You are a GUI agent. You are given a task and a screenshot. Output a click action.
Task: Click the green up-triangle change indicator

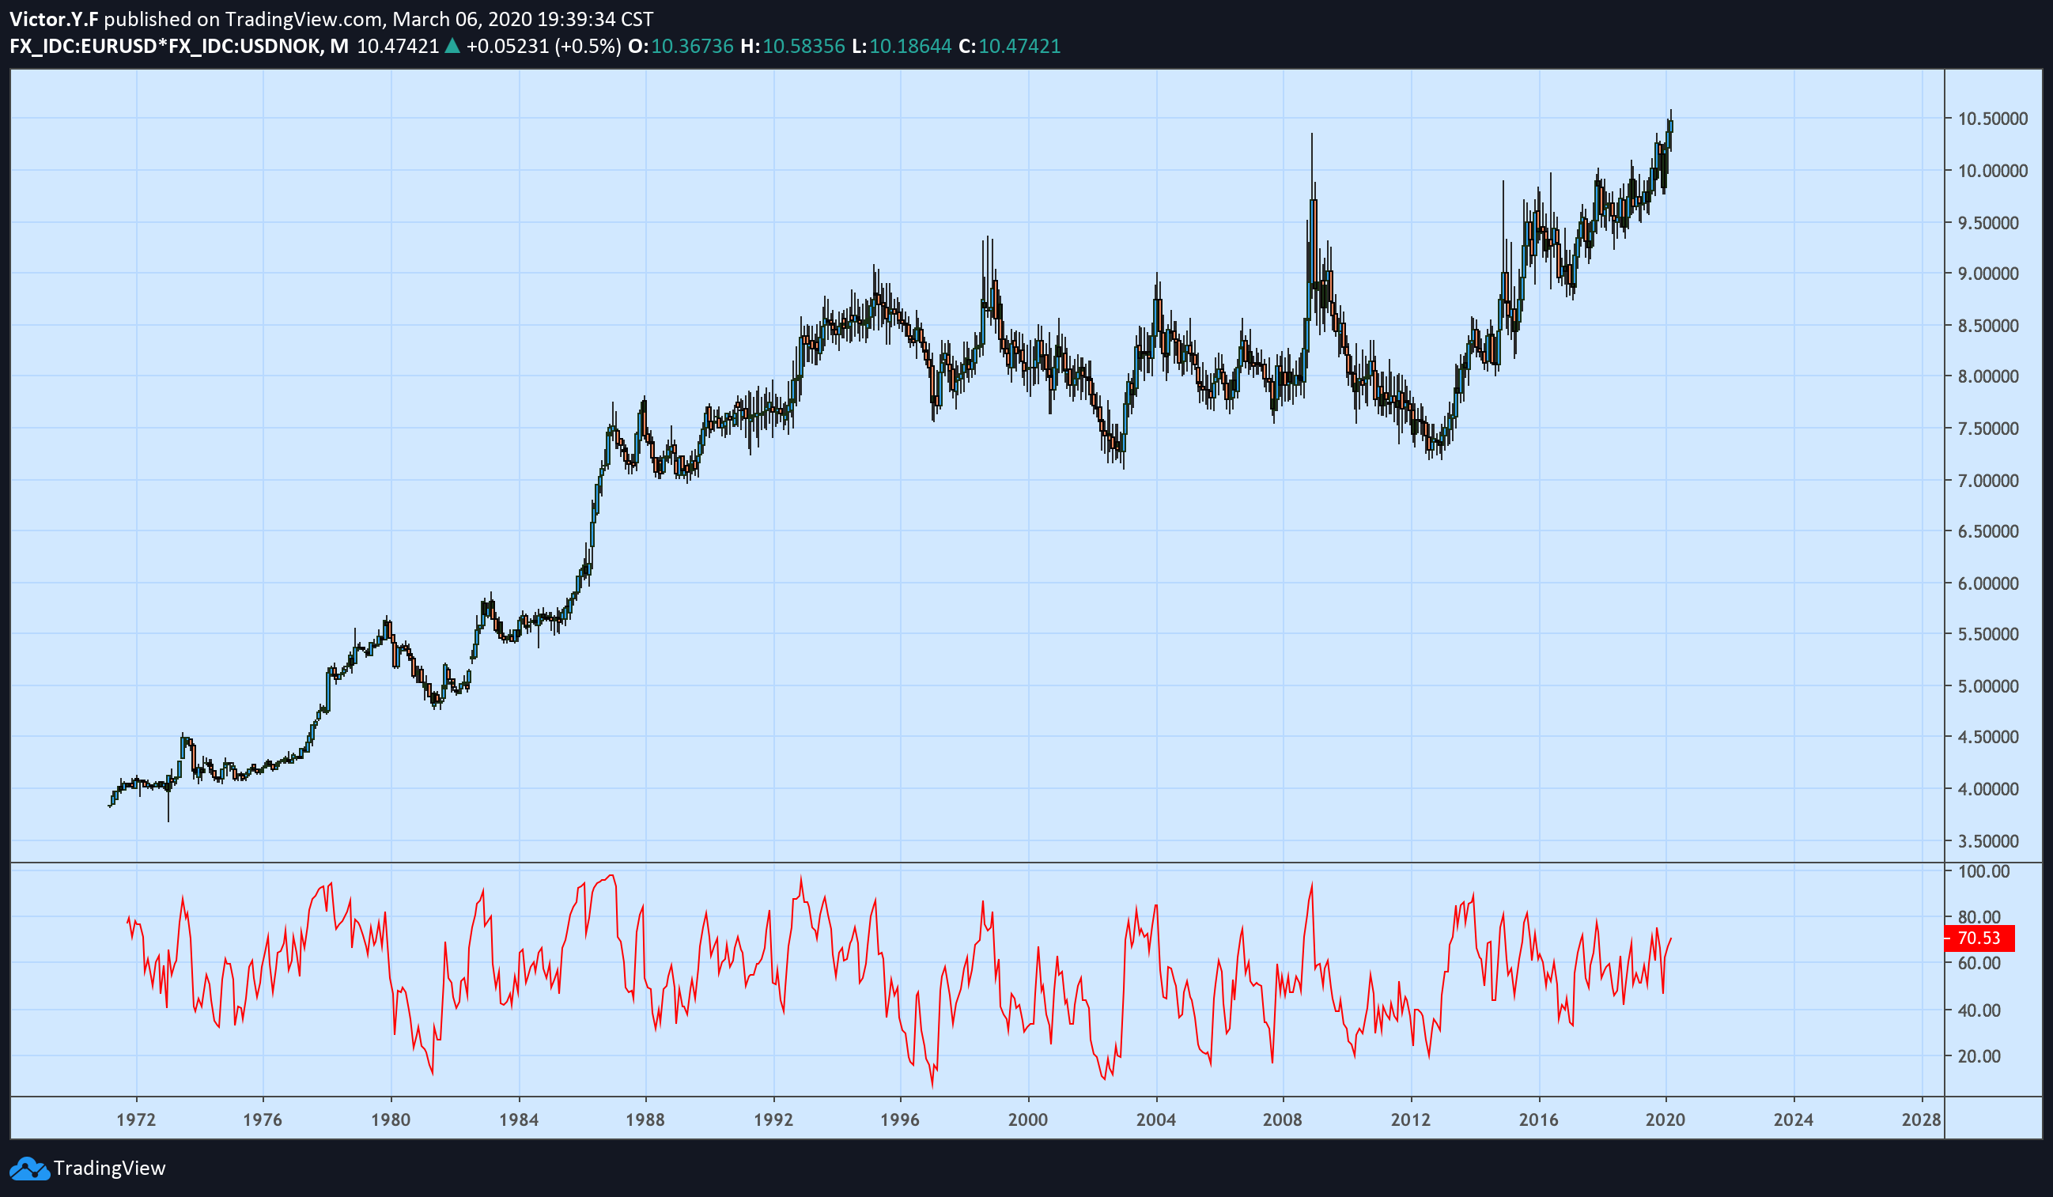452,47
